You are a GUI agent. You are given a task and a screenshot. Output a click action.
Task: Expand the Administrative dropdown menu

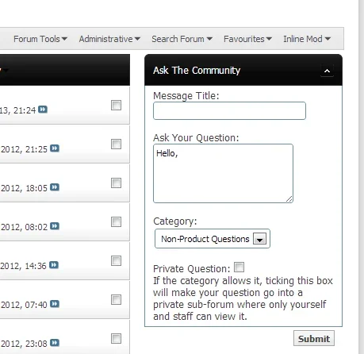click(x=109, y=39)
